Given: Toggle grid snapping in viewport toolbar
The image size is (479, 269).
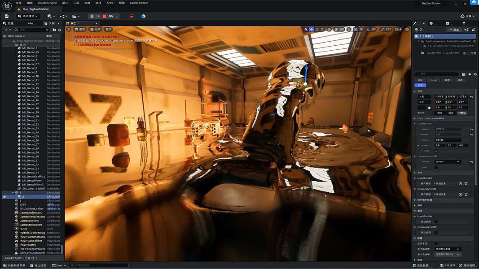Looking at the screenshot, I should click(356, 29).
